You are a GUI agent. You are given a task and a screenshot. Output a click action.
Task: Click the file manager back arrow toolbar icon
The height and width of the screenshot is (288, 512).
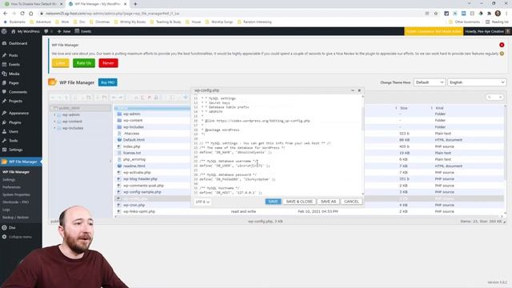pyautogui.click(x=54, y=98)
